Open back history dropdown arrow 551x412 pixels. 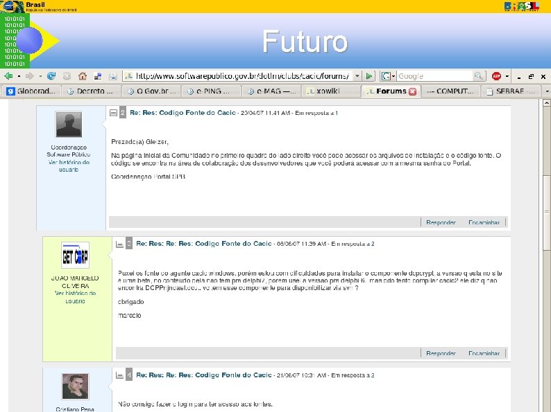(x=19, y=76)
